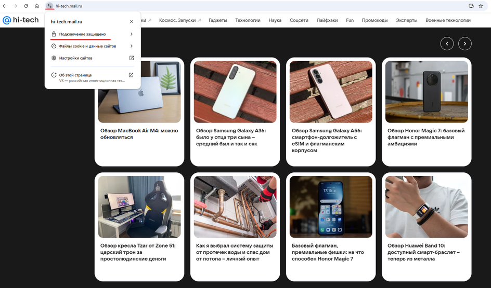Viewport: 491px width, 288px height.
Task: Read Обзор Honor Magic 7 базовый флагман article
Action: coord(426,137)
